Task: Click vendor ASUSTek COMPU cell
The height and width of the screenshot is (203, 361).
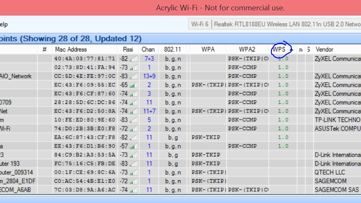Action: click(338, 129)
